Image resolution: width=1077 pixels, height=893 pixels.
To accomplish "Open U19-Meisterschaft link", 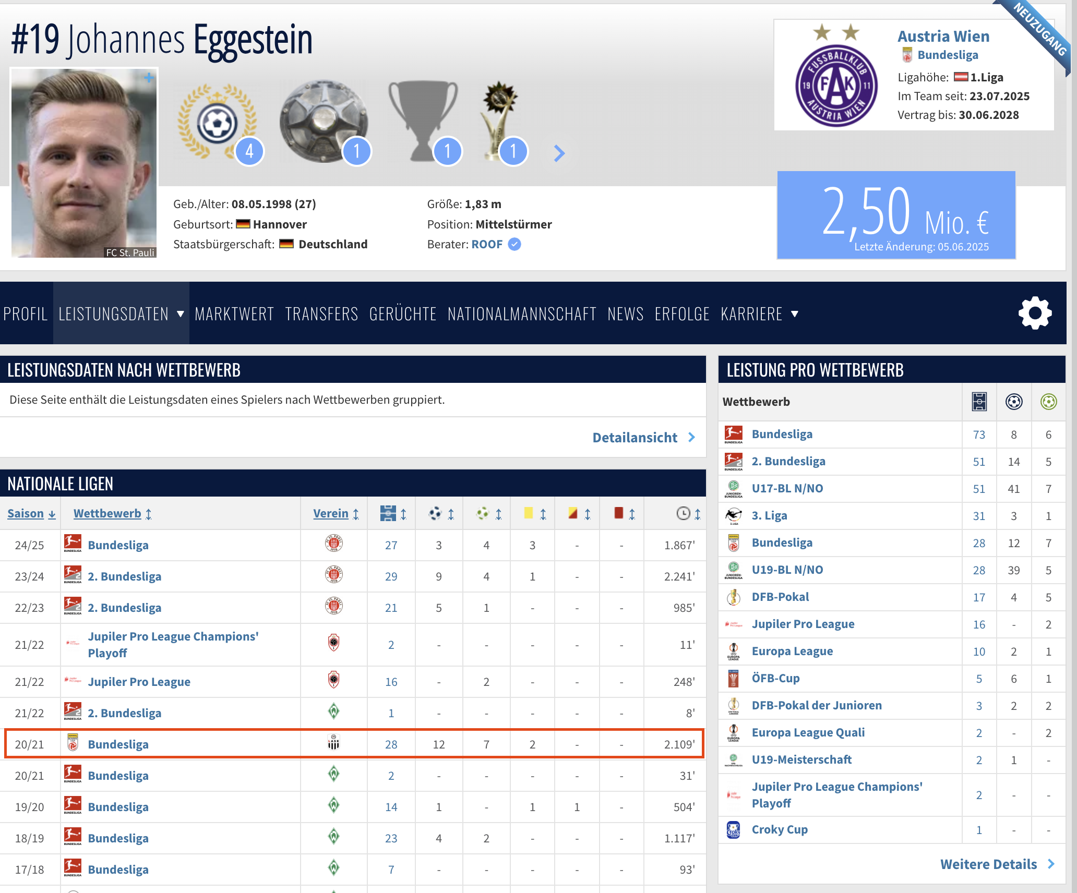I will [801, 759].
